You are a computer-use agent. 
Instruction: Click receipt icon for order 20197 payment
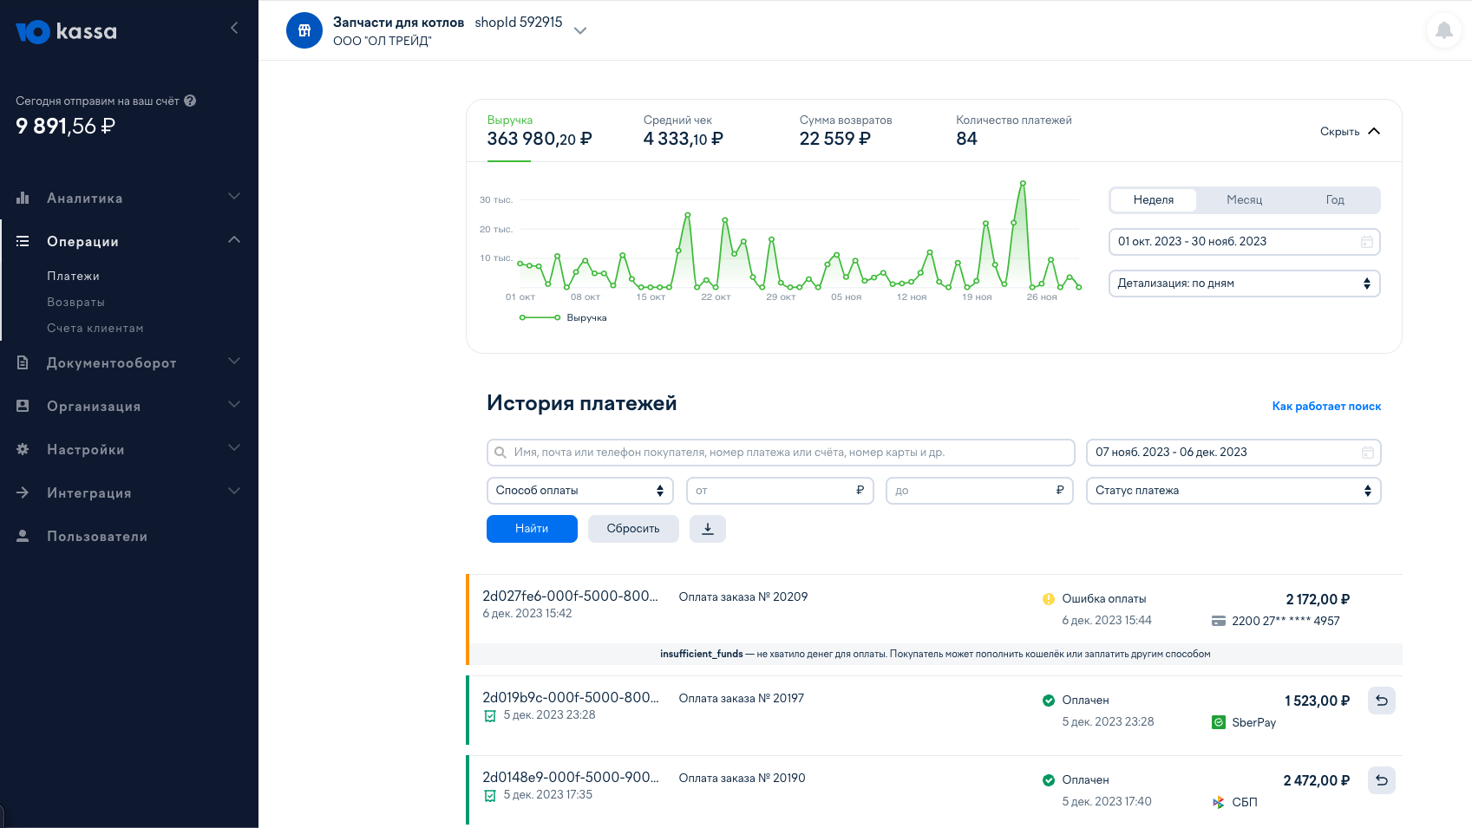click(490, 716)
